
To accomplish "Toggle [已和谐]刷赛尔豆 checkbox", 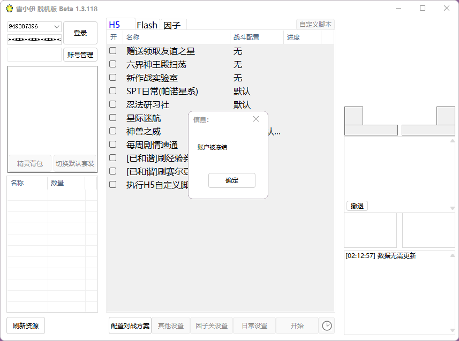I will 112,171.
